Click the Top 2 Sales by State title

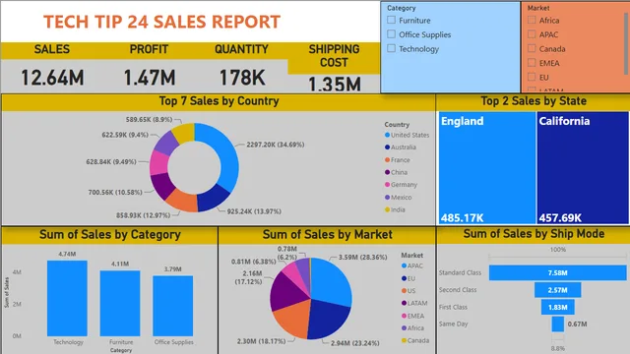(x=534, y=100)
